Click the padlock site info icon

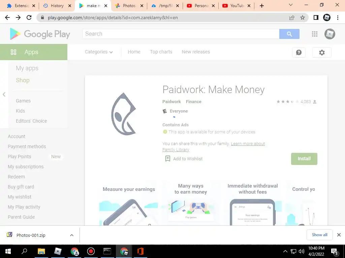(42, 17)
